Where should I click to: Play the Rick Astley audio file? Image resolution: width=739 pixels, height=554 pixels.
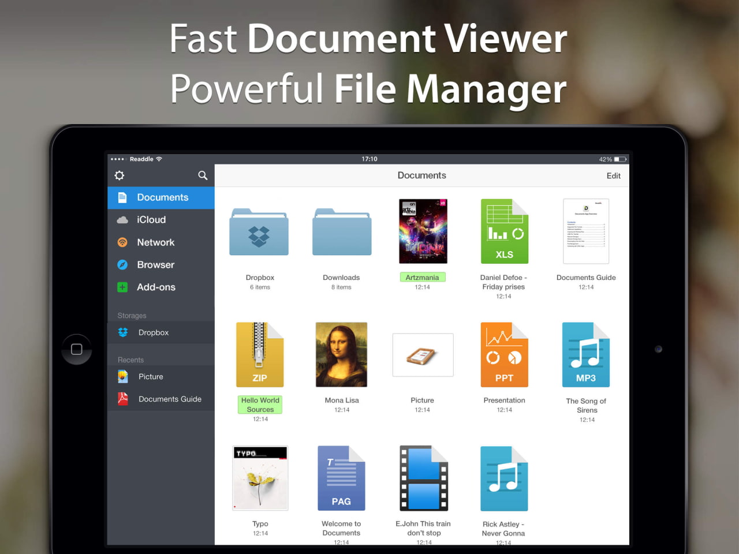pos(504,478)
